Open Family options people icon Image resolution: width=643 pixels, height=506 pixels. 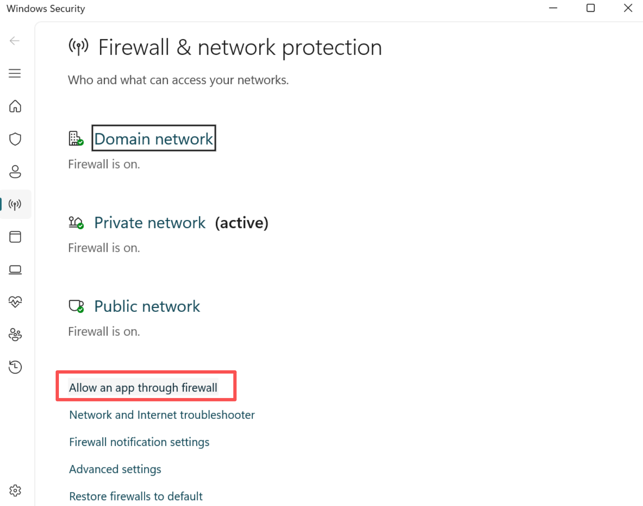tap(15, 335)
